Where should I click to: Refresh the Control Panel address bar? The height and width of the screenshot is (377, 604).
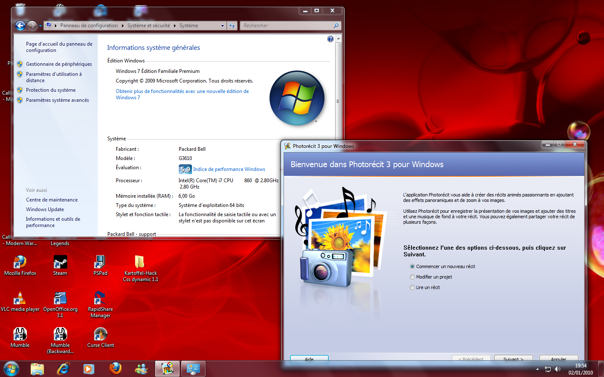[232, 26]
